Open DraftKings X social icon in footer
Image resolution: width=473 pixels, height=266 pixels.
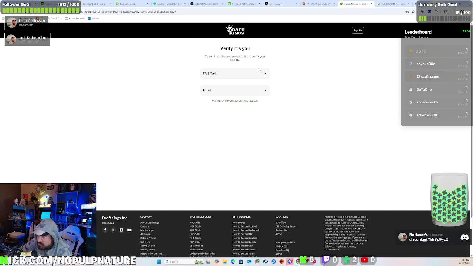point(113,230)
